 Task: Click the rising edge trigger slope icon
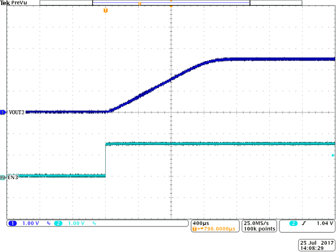click(304, 223)
